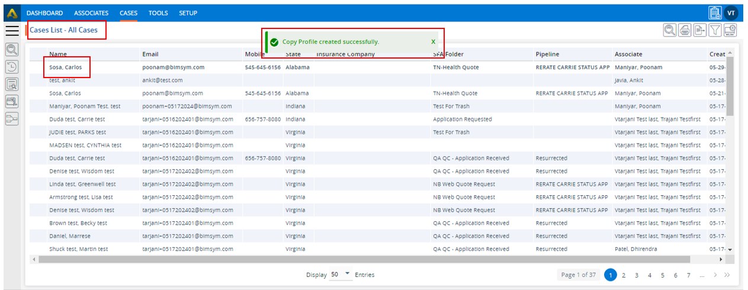Click the toolbar search magnifier icon

(670, 31)
